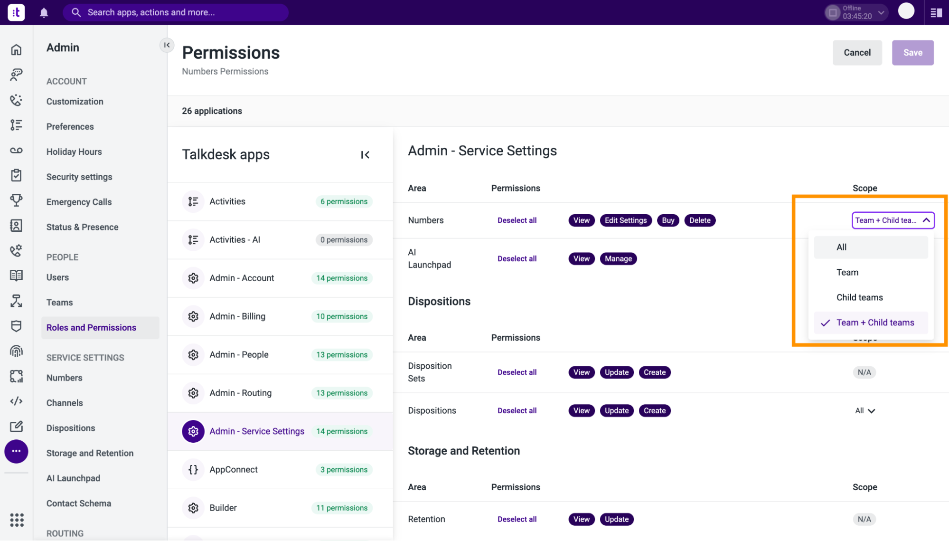Image resolution: width=949 pixels, height=541 pixels.
Task: Expand the Dispositions scope All dropdown
Action: (x=865, y=411)
